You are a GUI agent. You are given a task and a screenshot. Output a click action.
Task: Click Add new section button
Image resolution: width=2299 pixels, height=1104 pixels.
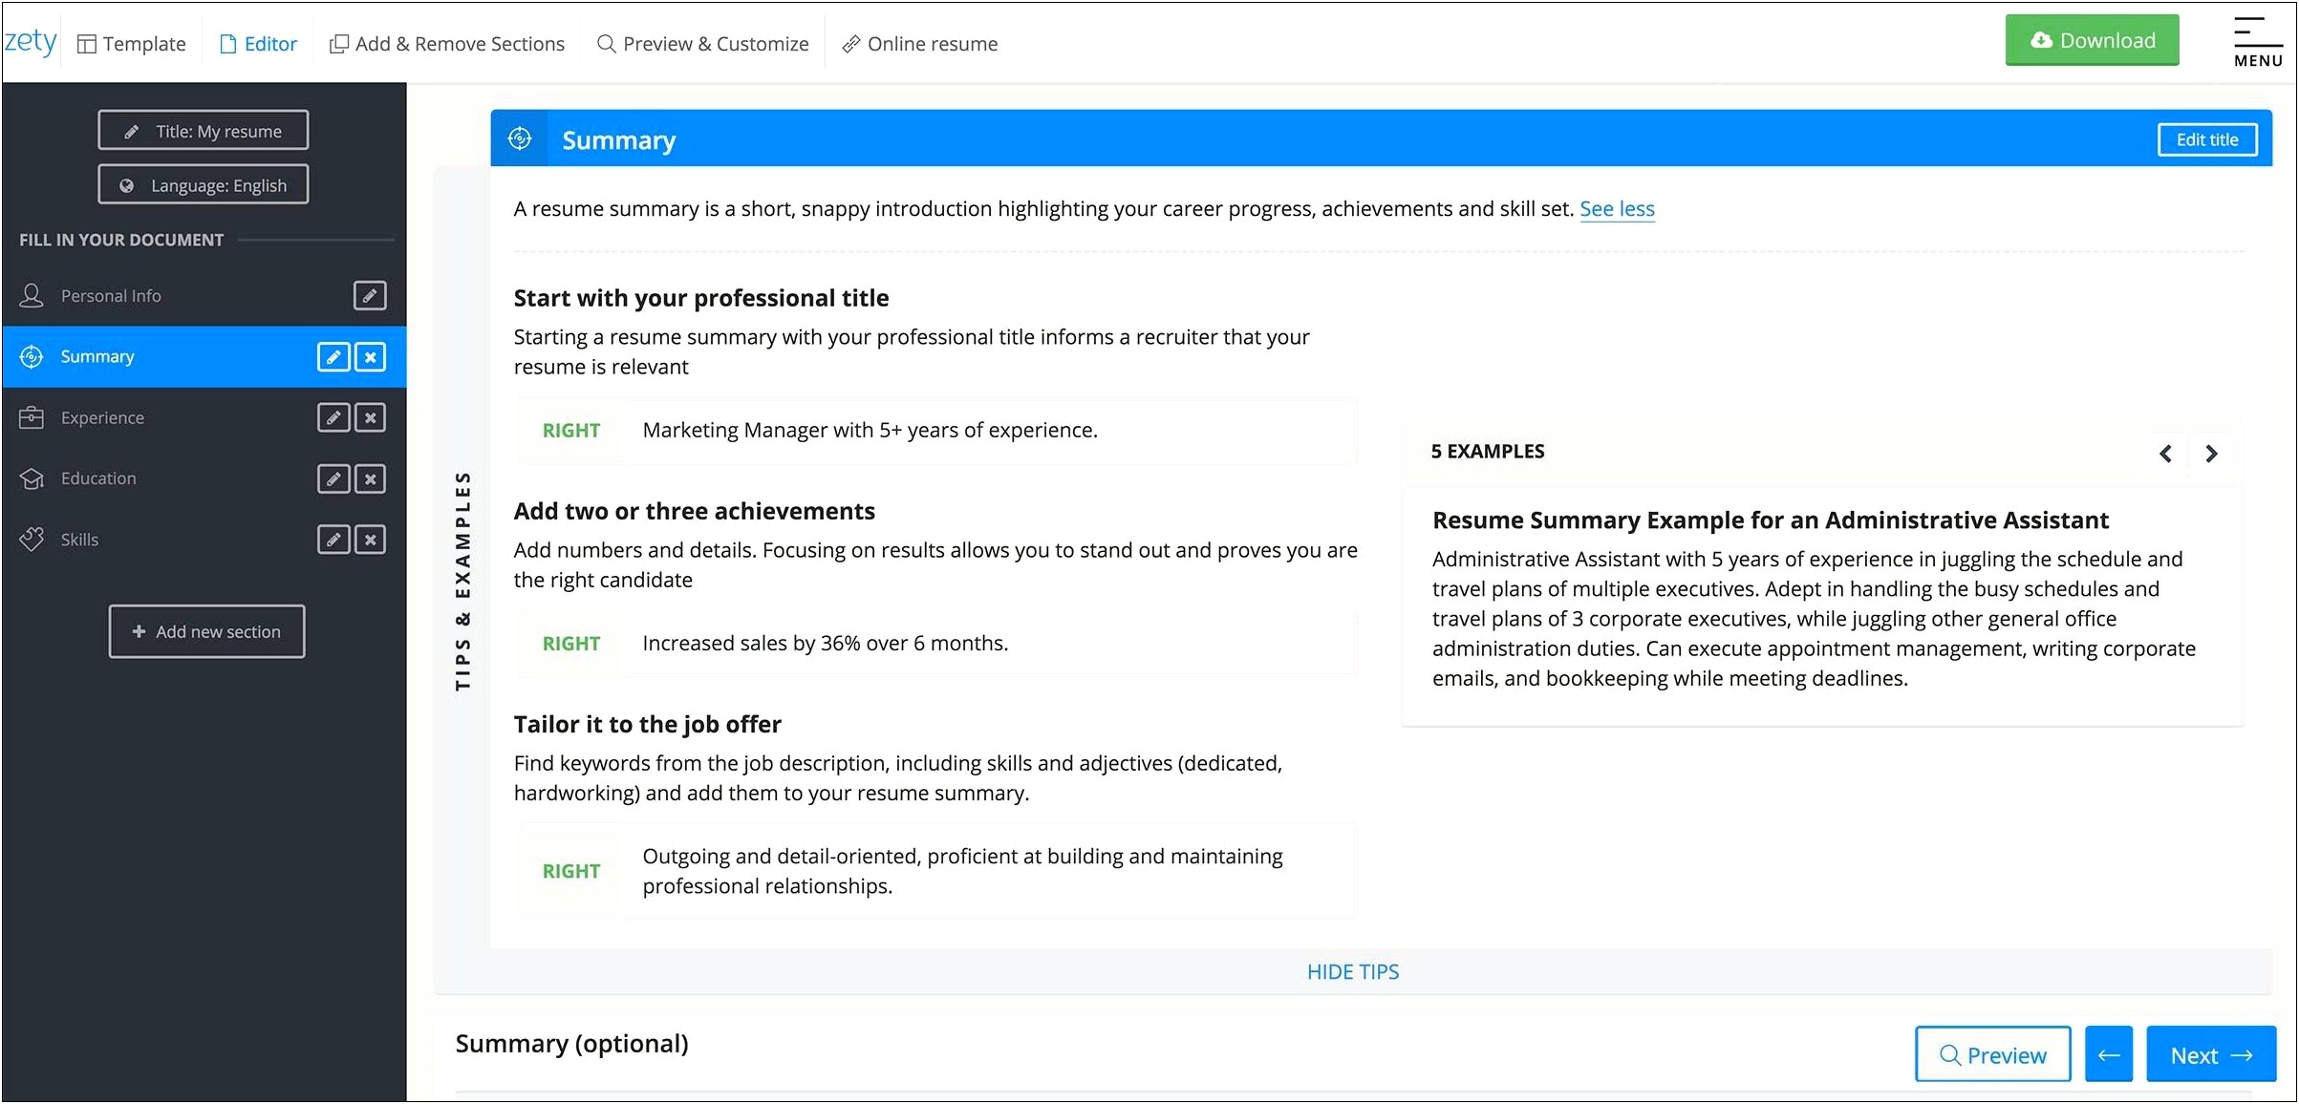click(x=204, y=630)
